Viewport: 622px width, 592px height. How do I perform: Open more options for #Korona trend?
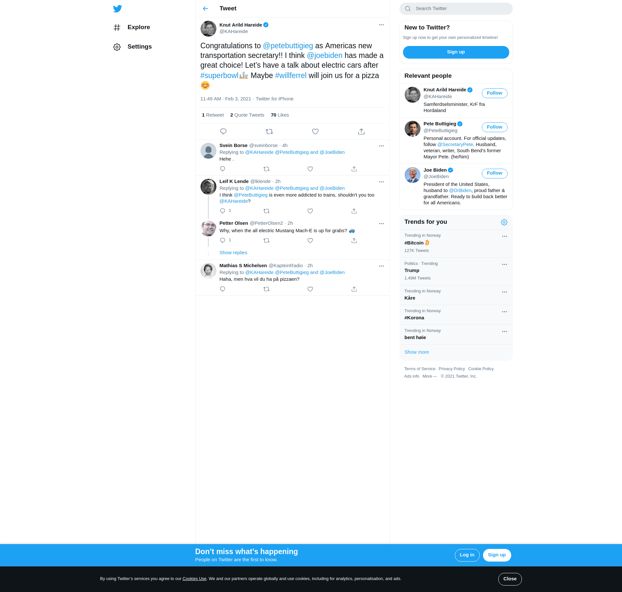504,312
